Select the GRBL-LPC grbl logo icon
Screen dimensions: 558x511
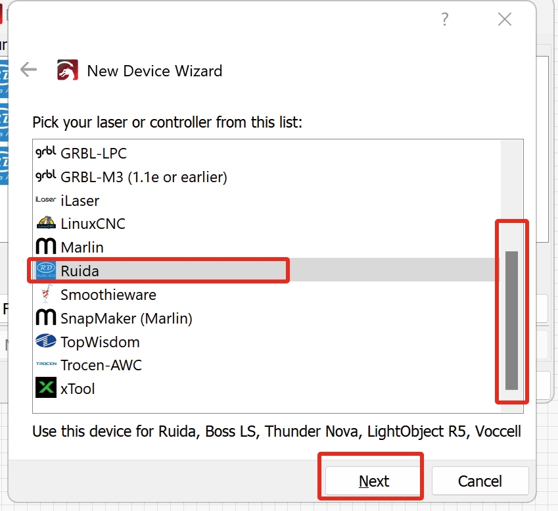46,153
